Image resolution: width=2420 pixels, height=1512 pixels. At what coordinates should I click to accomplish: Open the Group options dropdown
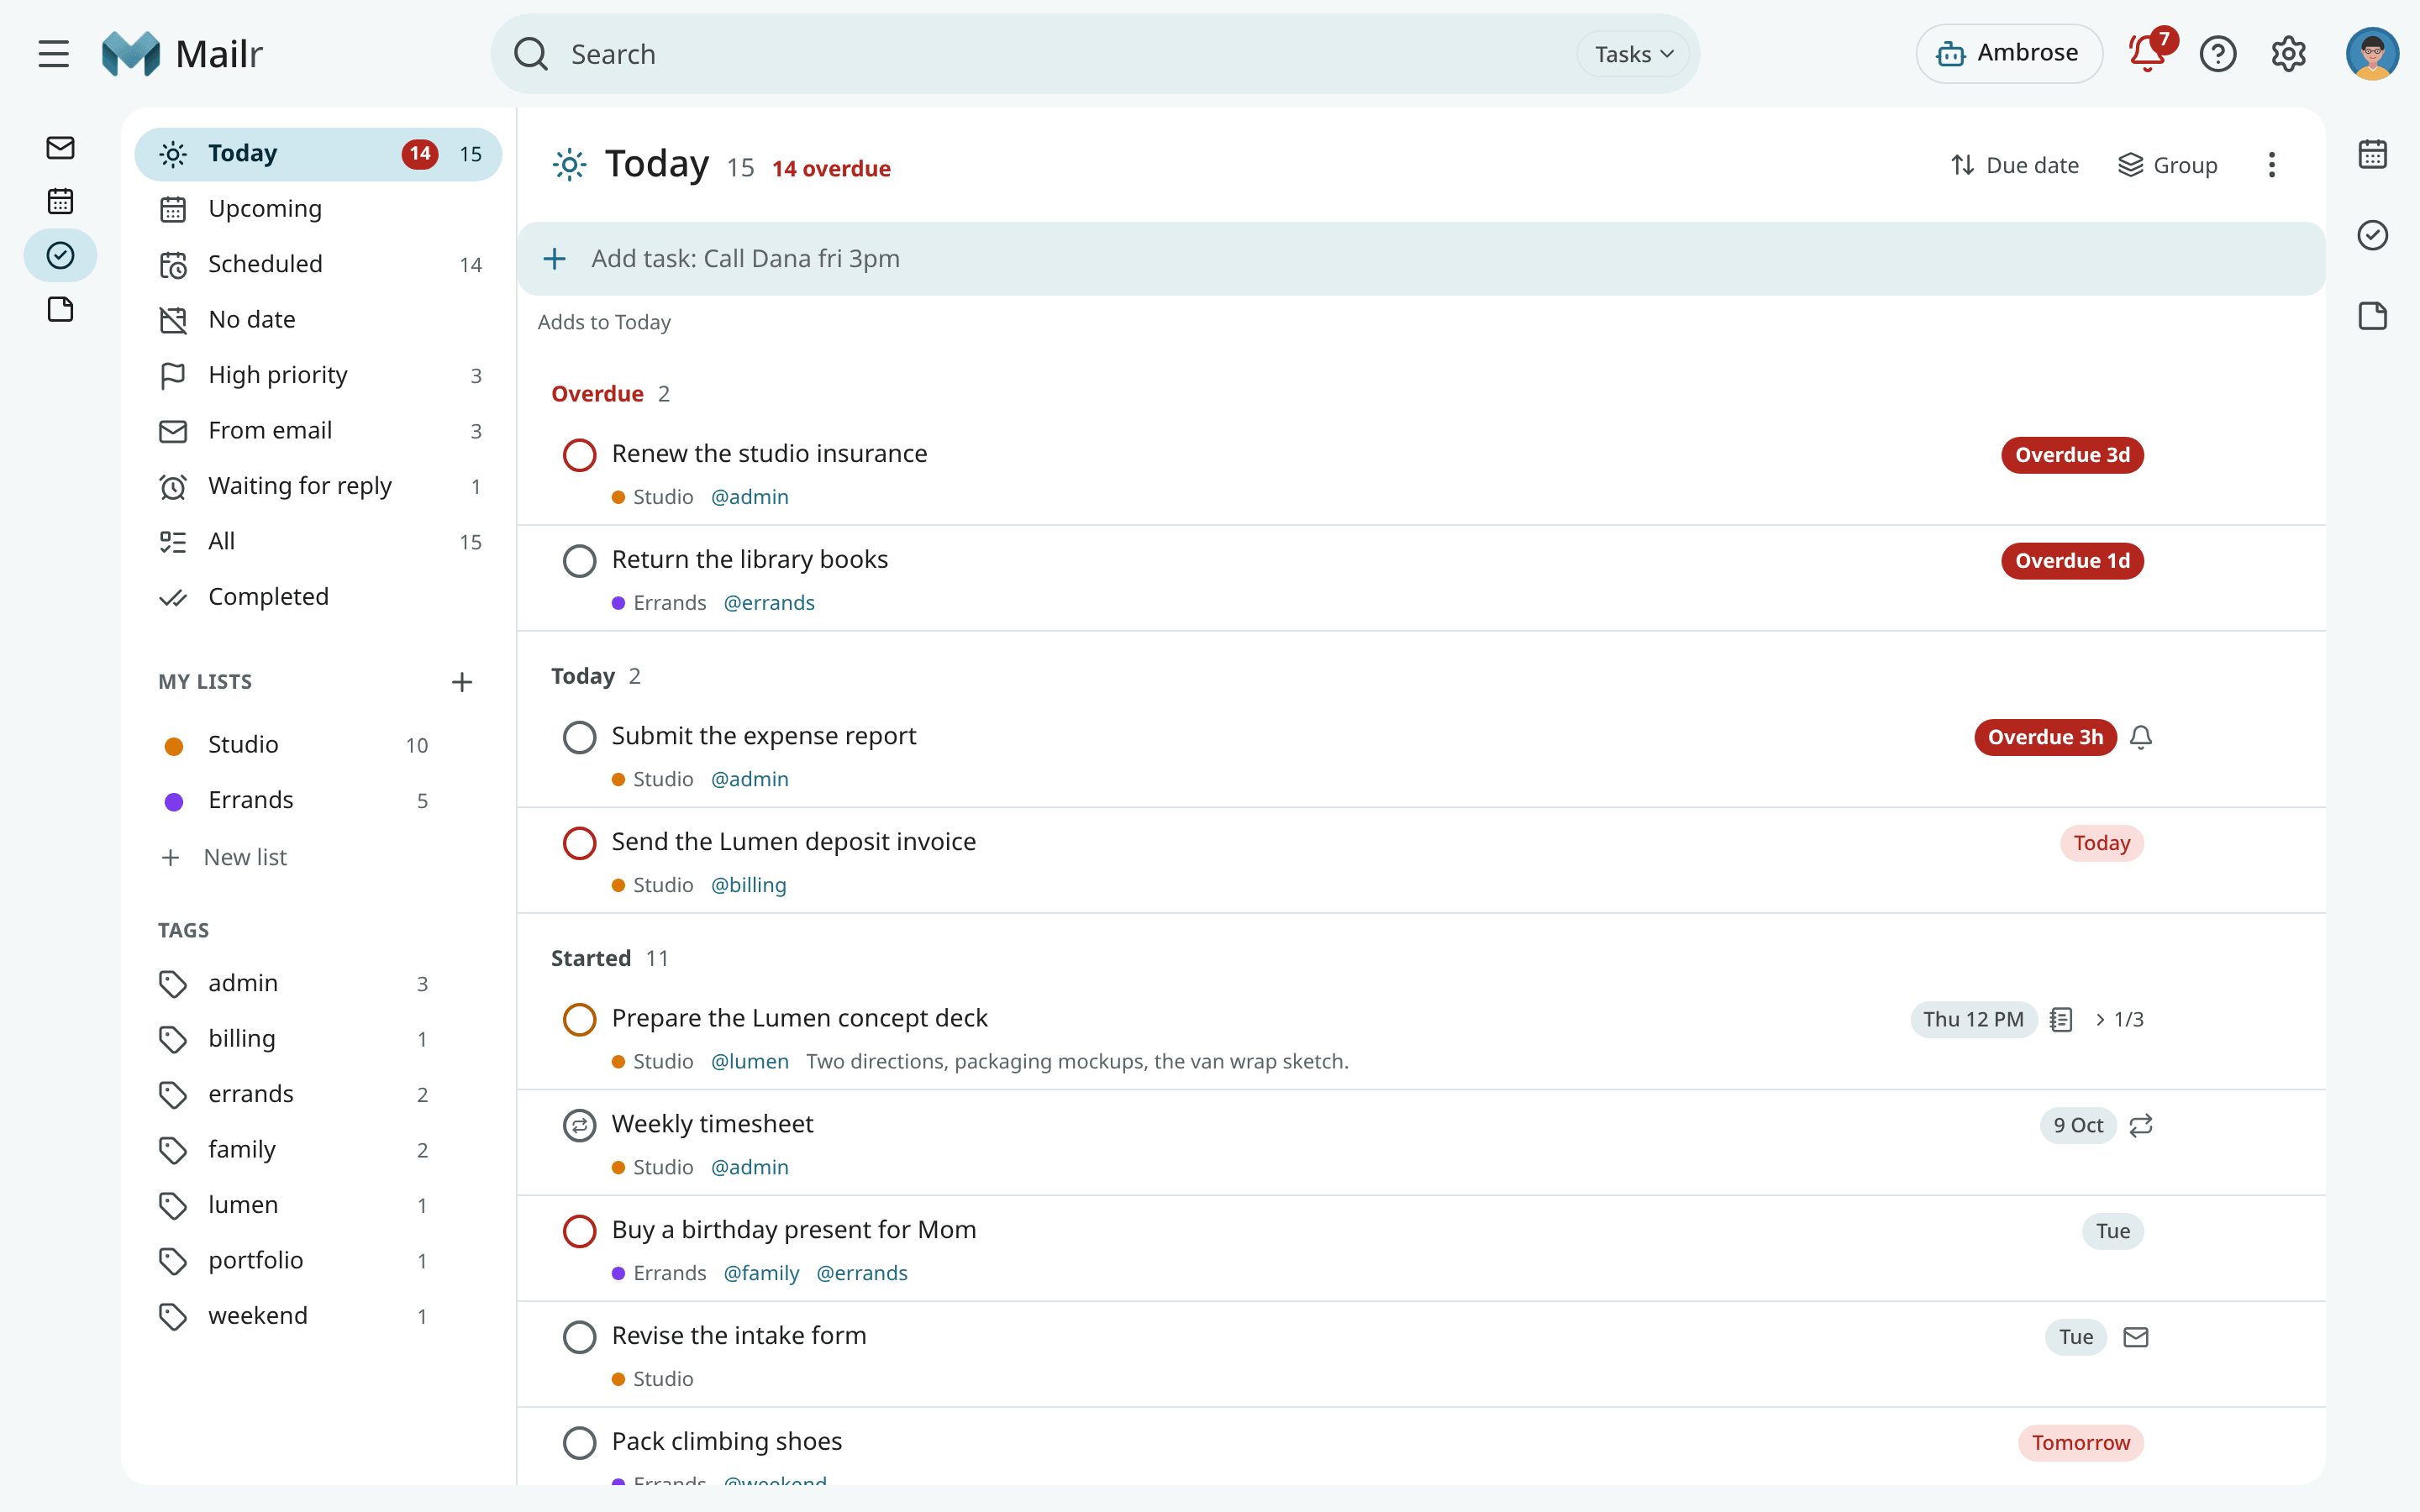(x=2168, y=165)
